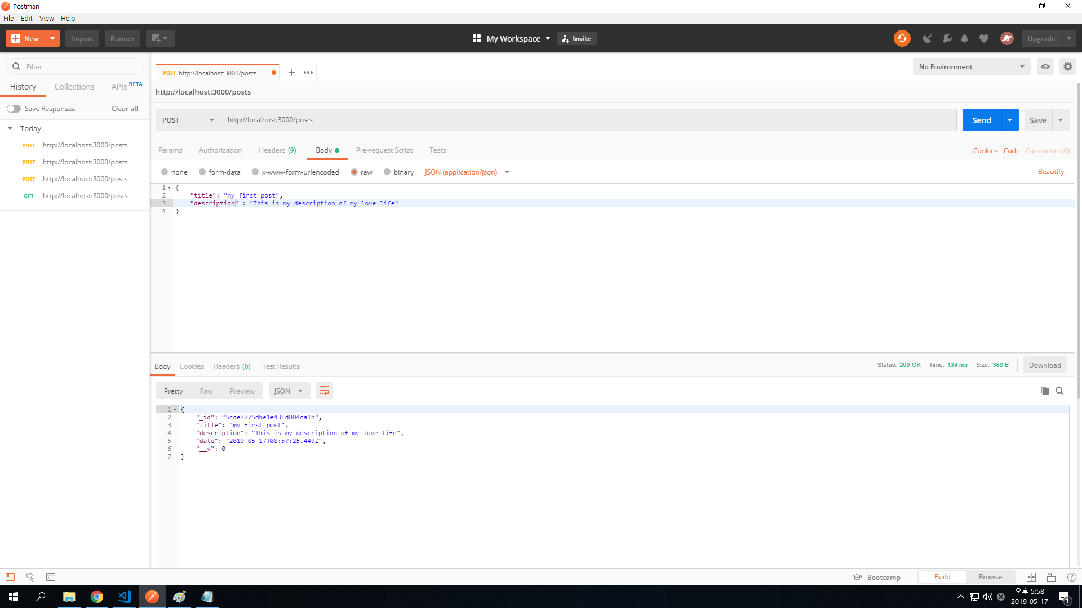Click the Import button

tap(82, 38)
